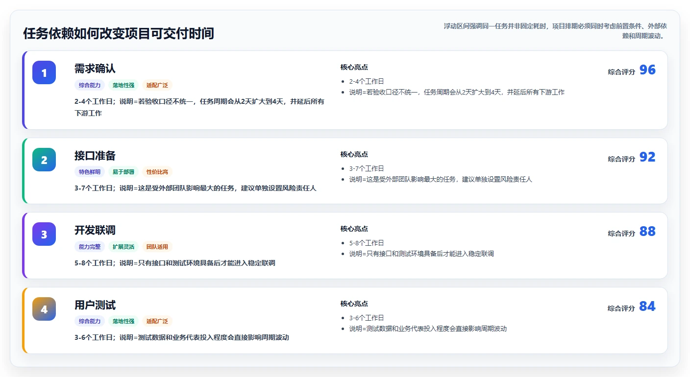
Task: Click the bullet starting 说明=这是受外部团队影响最大的任务
Action: [x=441, y=179]
